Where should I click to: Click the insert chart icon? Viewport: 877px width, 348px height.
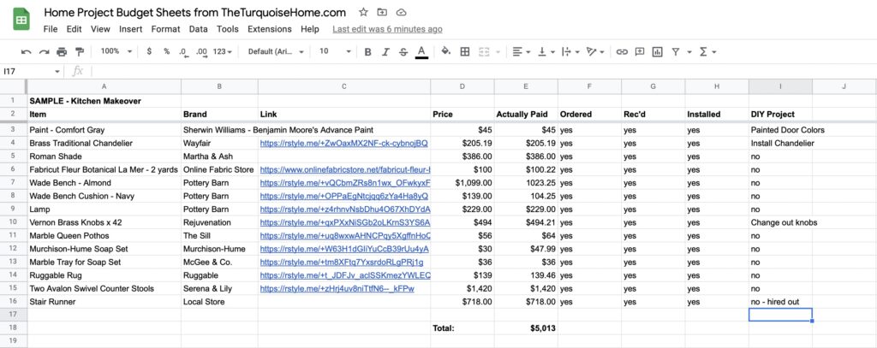[657, 51]
